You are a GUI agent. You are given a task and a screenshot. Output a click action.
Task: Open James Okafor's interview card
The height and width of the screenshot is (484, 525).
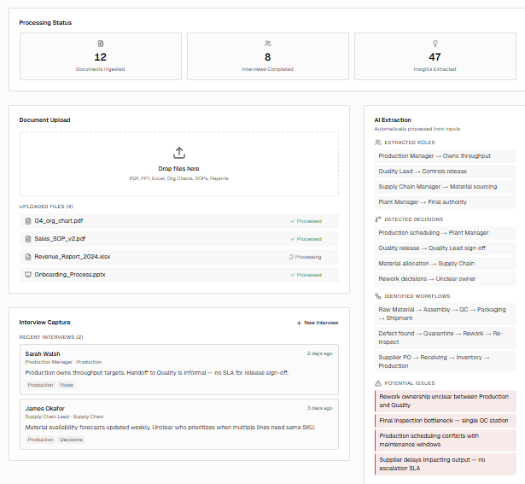179,424
